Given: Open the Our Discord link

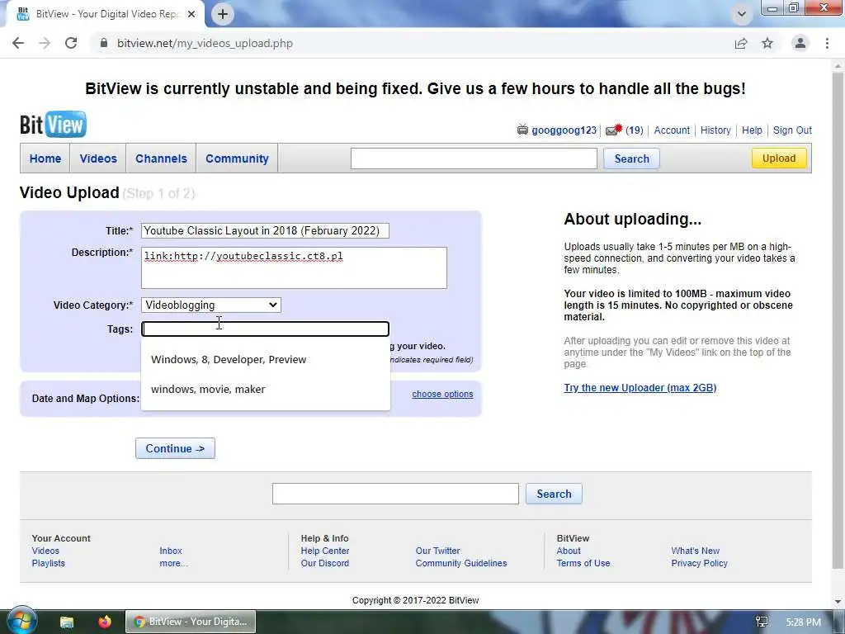Looking at the screenshot, I should tap(325, 563).
